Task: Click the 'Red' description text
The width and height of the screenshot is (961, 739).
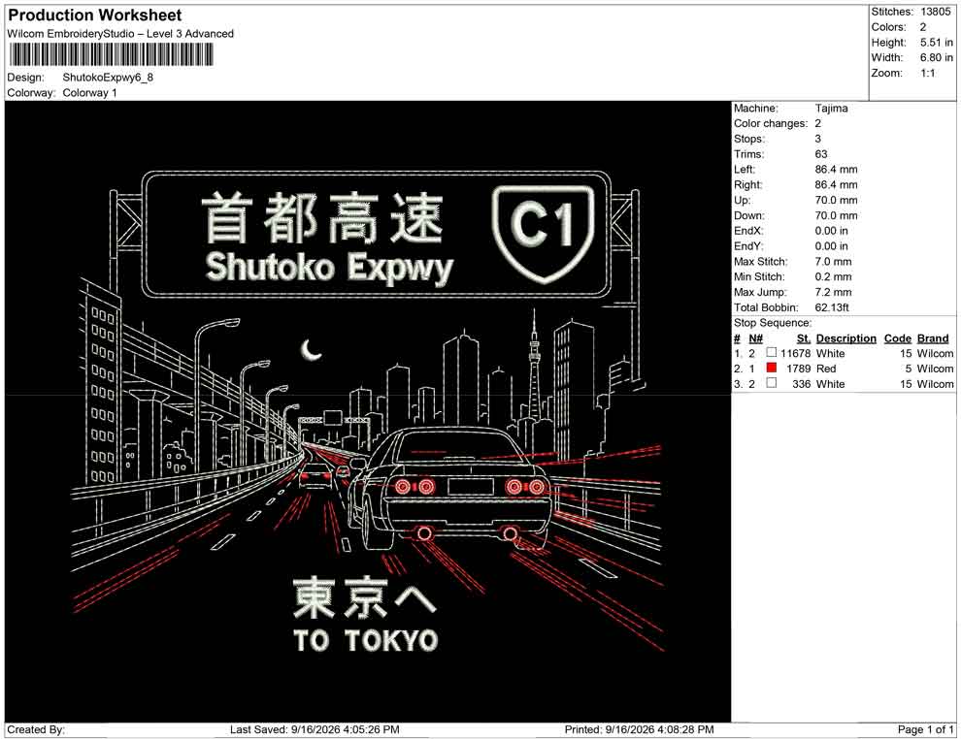Action: point(825,369)
